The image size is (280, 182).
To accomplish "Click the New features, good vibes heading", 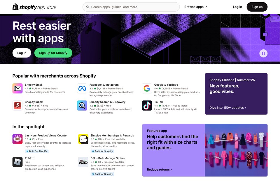I will pos(224,89).
